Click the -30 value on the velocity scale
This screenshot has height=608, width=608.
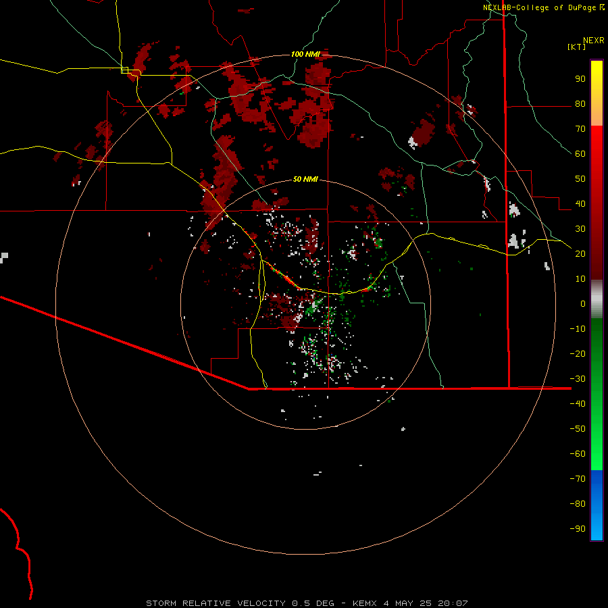[x=578, y=379]
